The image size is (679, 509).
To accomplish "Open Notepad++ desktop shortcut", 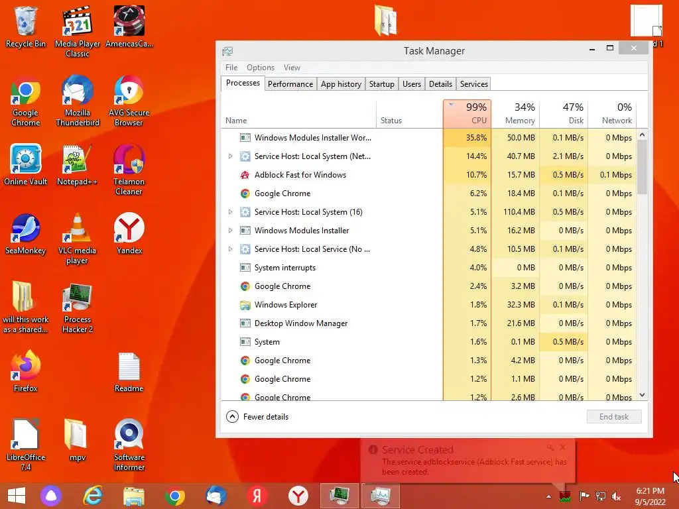I will click(78, 164).
